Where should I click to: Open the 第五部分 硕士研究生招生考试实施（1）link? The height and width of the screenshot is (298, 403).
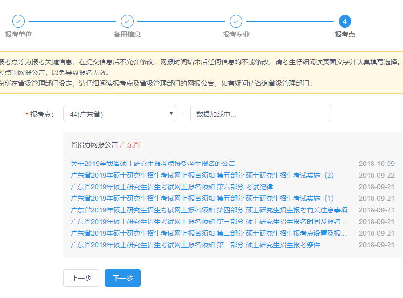click(x=202, y=198)
